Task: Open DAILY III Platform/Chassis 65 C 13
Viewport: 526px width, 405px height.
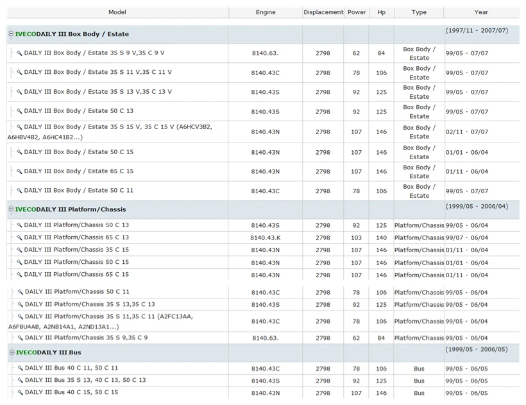Action: [76, 237]
